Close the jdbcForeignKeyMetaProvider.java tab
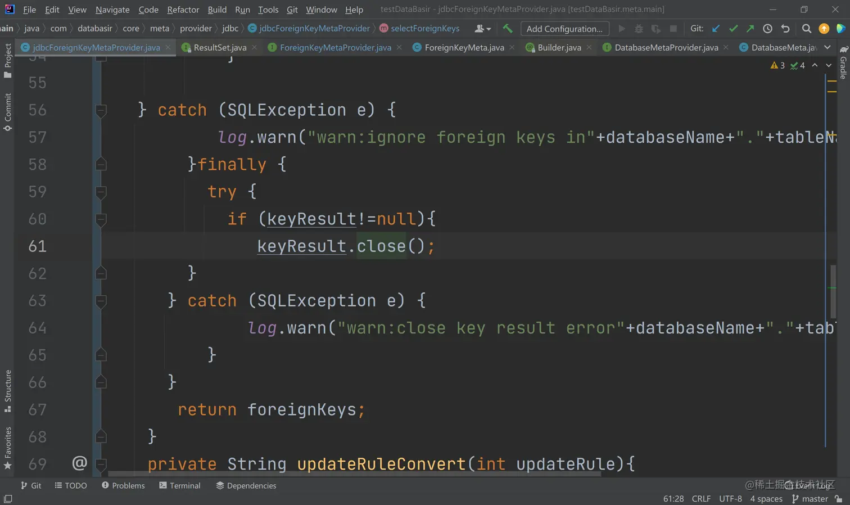Viewport: 850px width, 505px height. click(x=168, y=47)
